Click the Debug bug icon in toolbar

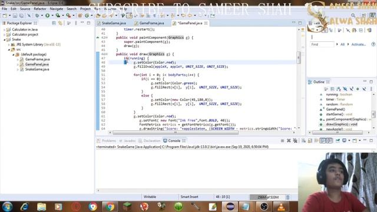coord(37,16)
